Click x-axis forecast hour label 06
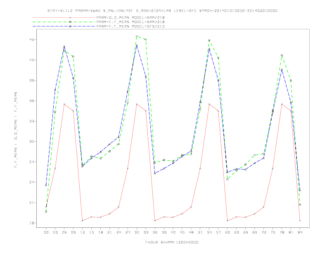This screenshot has height=253, width=327. (x=64, y=232)
